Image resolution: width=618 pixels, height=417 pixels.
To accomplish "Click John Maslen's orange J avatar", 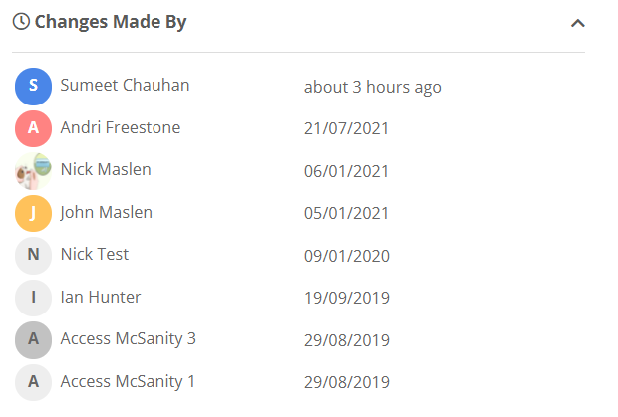I will pyautogui.click(x=33, y=213).
